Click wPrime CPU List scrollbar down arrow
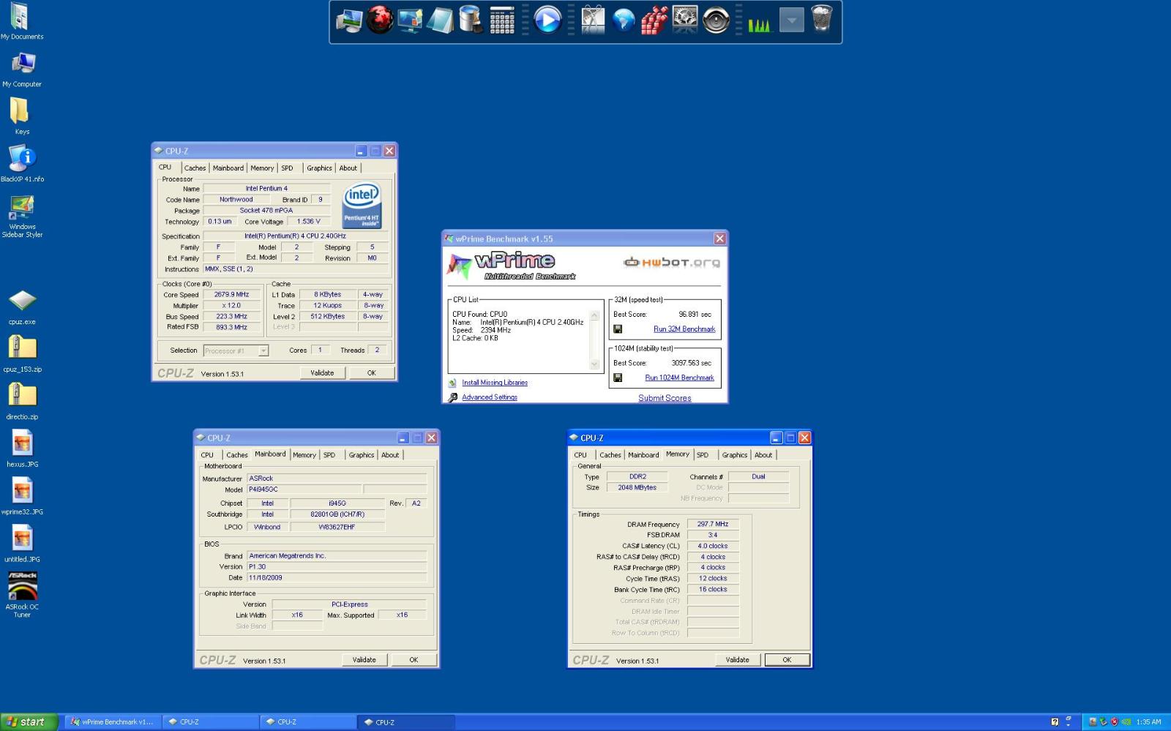The height and width of the screenshot is (731, 1171). [594, 364]
